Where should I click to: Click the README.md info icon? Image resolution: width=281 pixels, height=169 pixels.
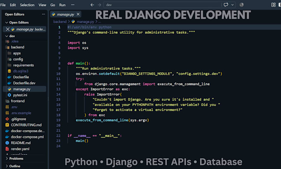tap(7, 143)
